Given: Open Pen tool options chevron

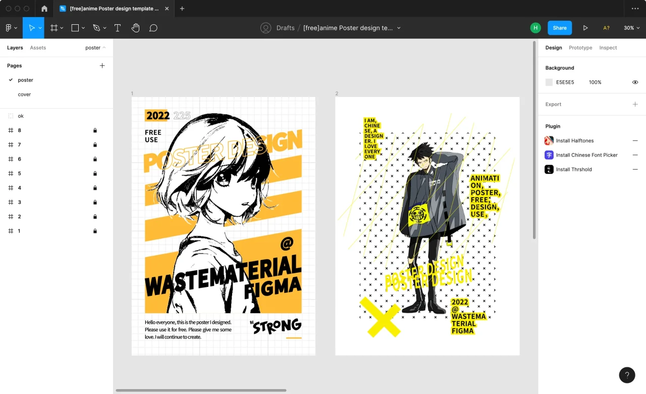Looking at the screenshot, I should click(x=104, y=28).
